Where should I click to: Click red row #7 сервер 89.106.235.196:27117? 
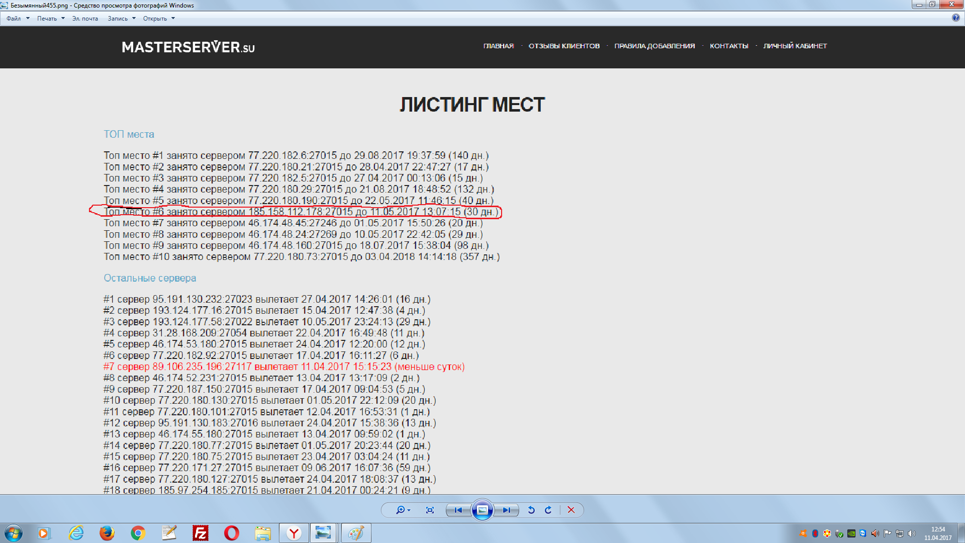[x=284, y=367]
